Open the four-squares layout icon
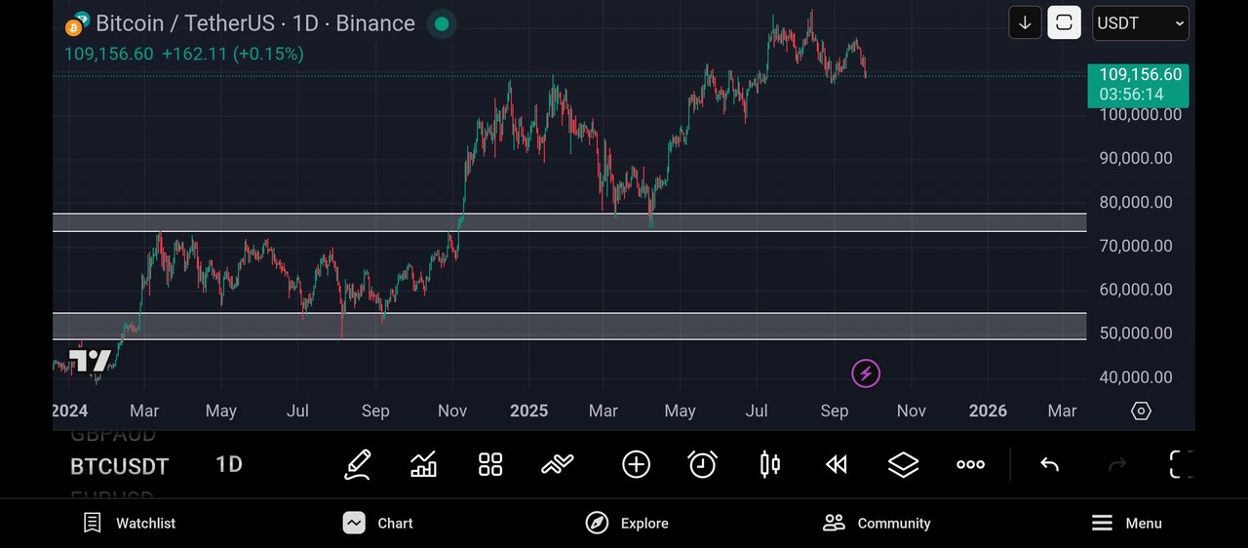 [x=490, y=465]
